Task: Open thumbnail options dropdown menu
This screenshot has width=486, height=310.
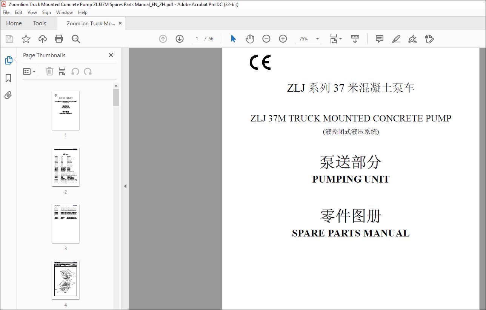Action: point(29,71)
